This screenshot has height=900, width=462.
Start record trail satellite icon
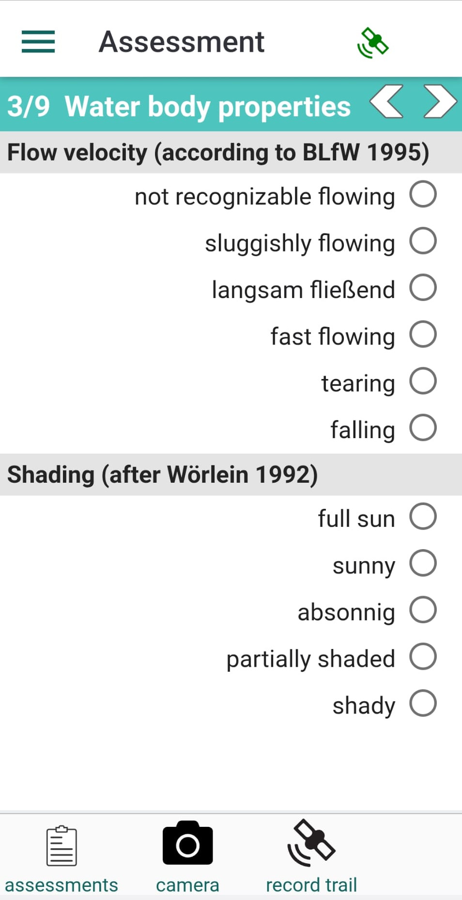[x=311, y=843]
